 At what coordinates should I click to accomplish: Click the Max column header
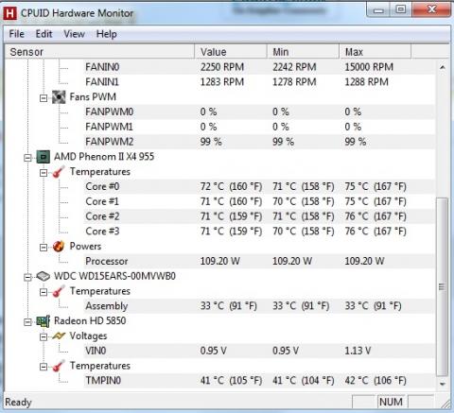point(375,52)
